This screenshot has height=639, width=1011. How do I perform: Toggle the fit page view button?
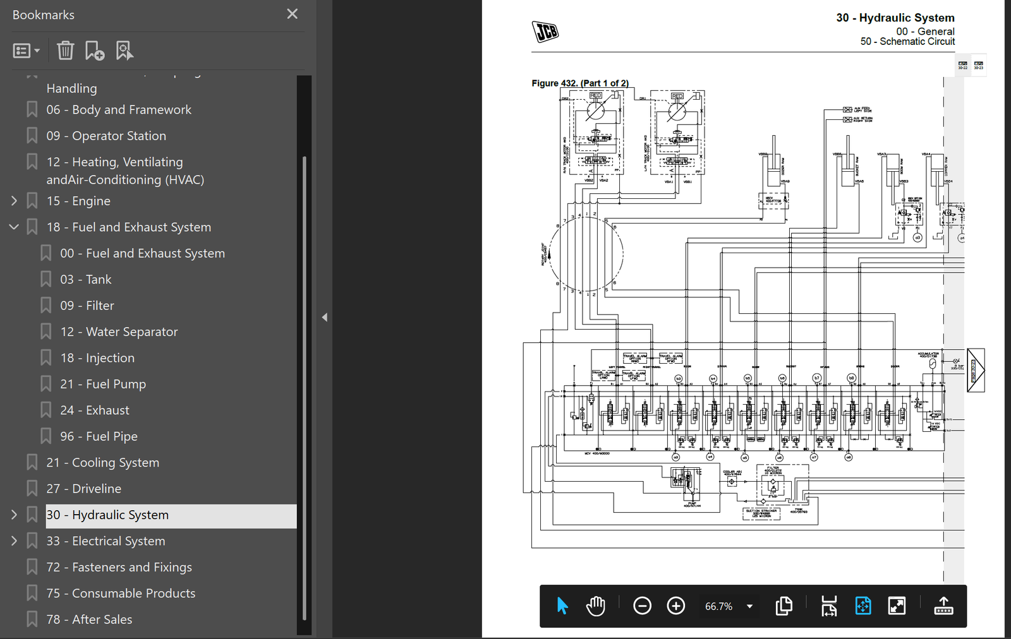[863, 606]
